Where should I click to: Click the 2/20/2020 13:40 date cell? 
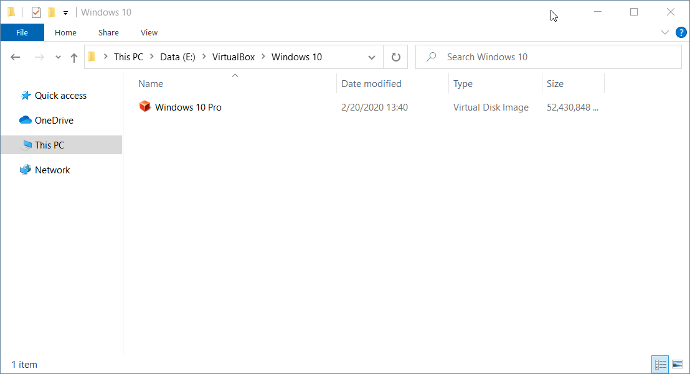(x=374, y=107)
